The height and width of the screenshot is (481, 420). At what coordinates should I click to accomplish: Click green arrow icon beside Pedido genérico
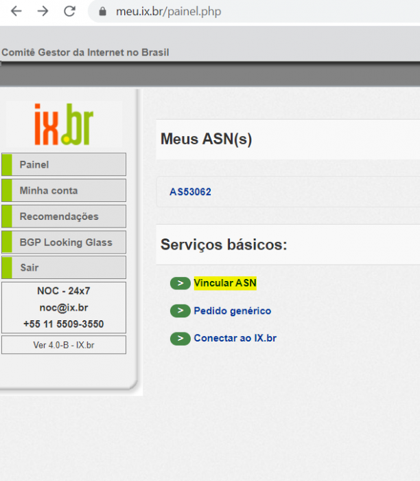tap(180, 311)
